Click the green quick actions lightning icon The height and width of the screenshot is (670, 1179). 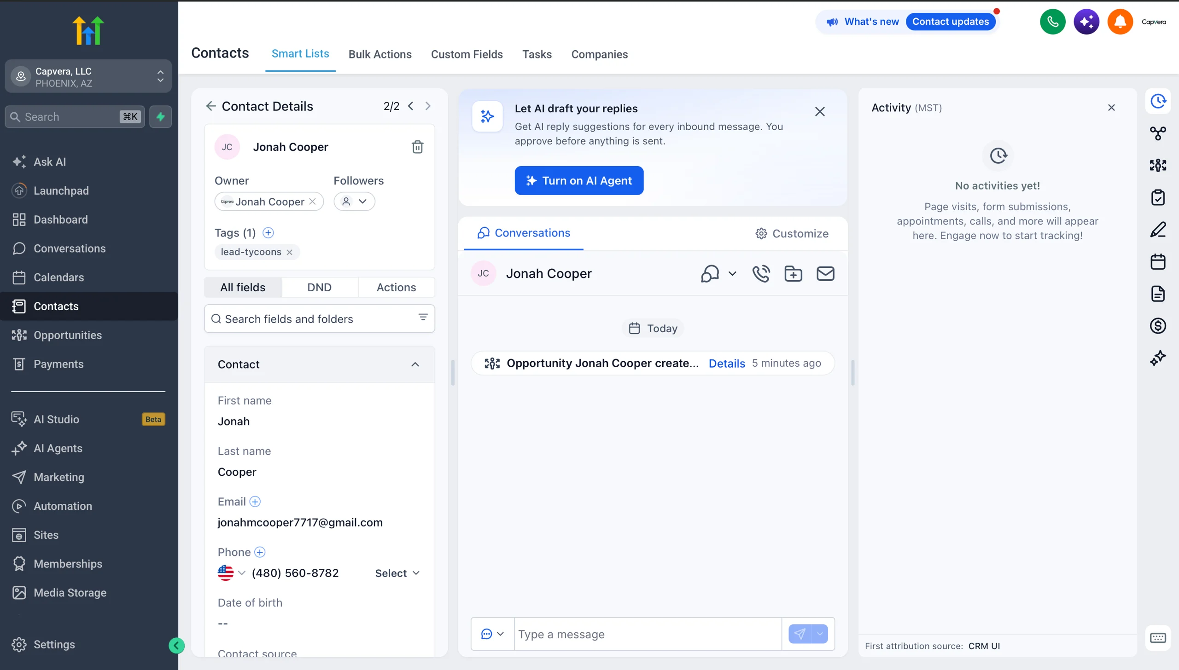click(160, 117)
